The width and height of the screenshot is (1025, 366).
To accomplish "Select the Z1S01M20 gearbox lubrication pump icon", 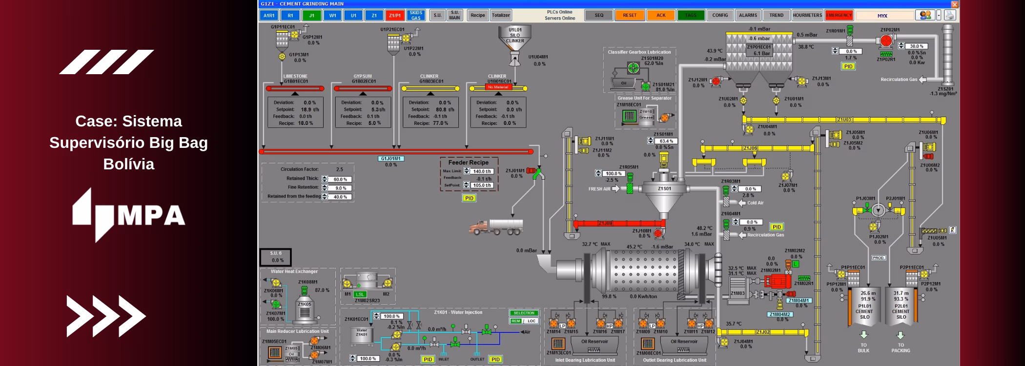I will click(x=633, y=69).
